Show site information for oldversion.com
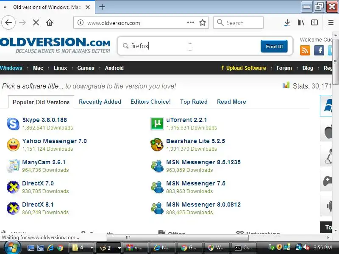The image size is (339, 254). coord(81,22)
